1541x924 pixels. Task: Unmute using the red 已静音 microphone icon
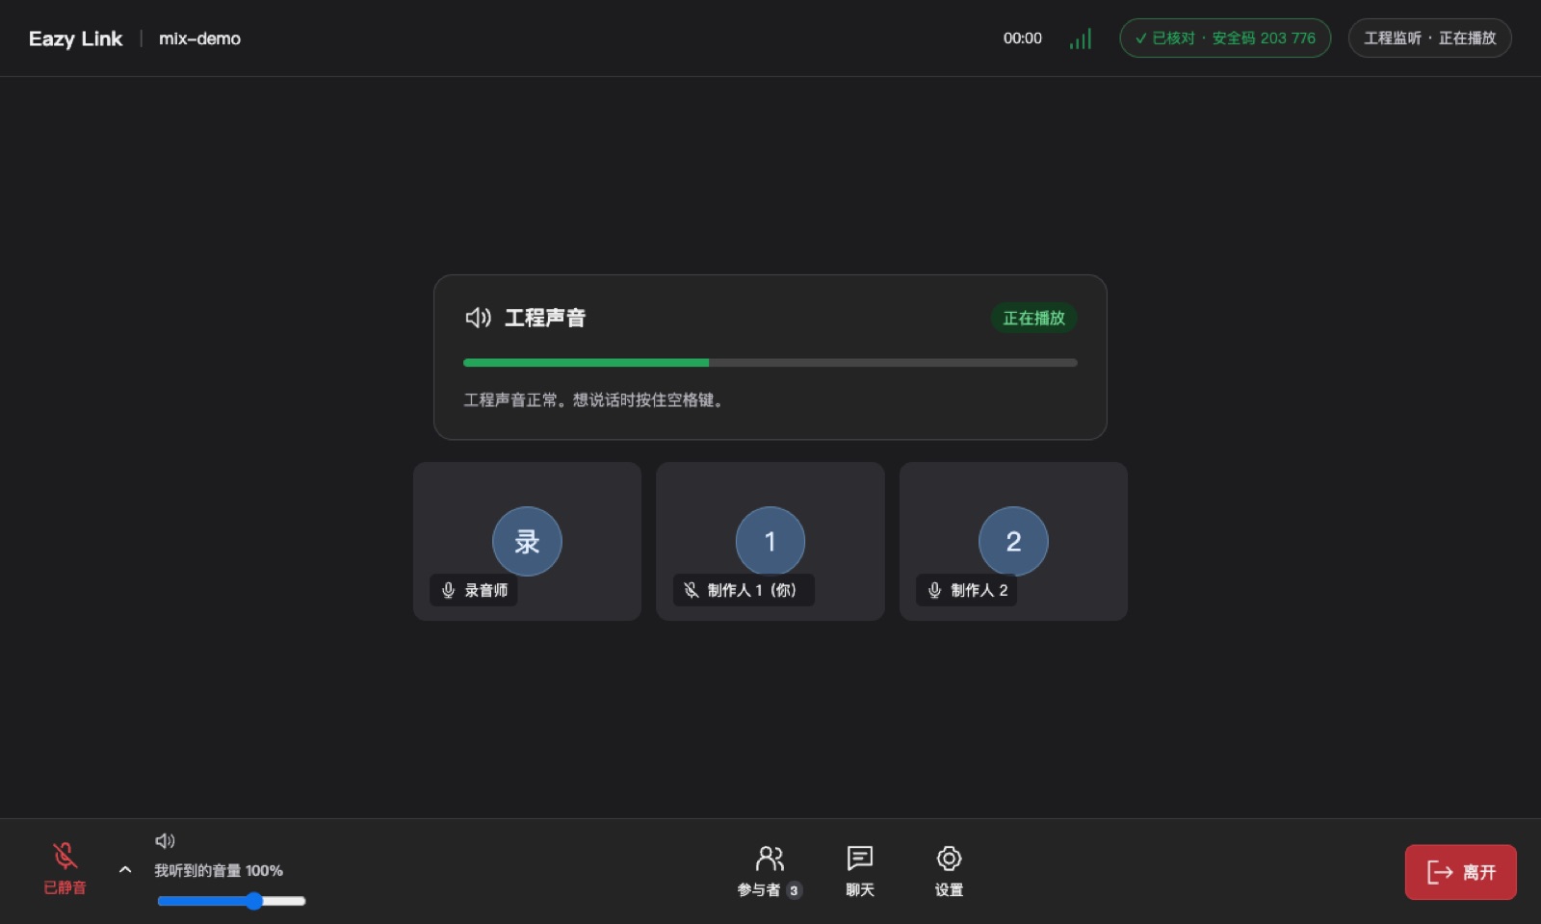[65, 856]
